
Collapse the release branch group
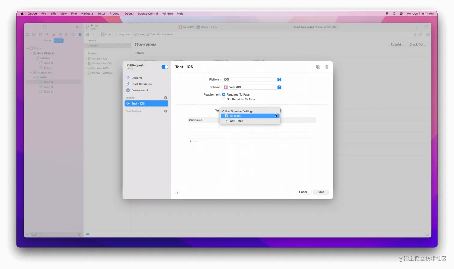(34, 58)
